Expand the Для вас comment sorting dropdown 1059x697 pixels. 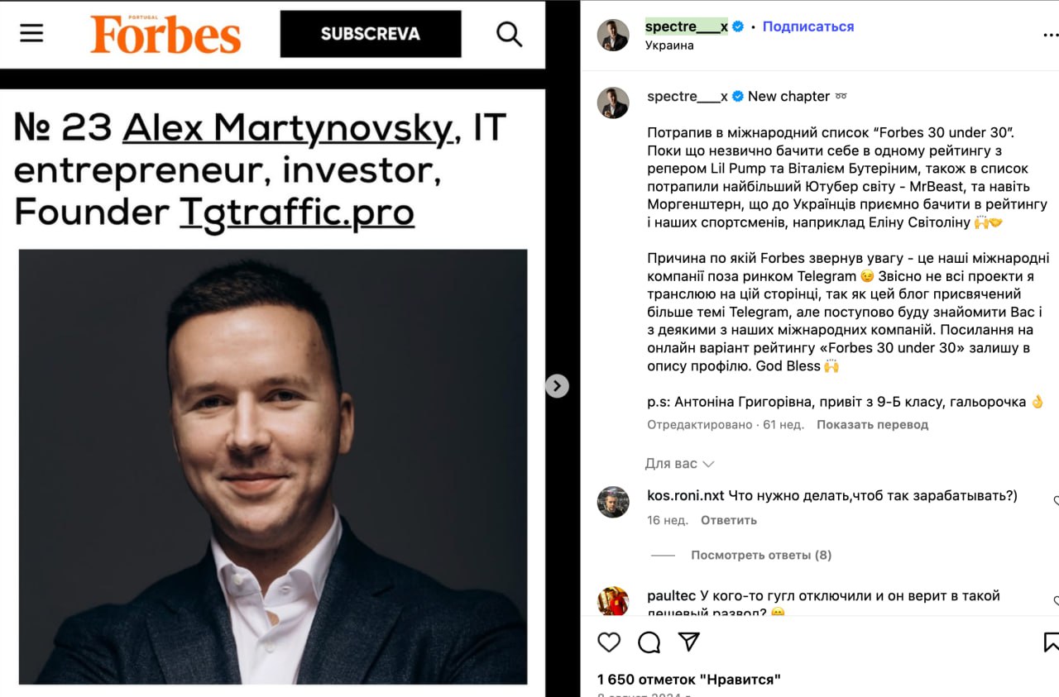pos(679,464)
